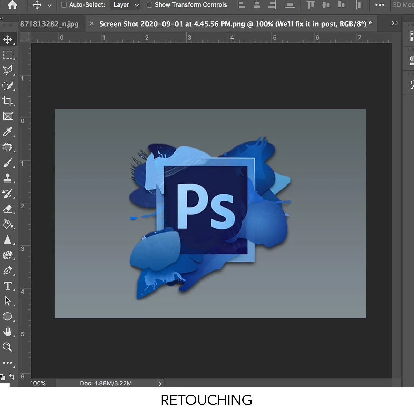Switch to the 871813282_n.jpg tab

coord(49,24)
